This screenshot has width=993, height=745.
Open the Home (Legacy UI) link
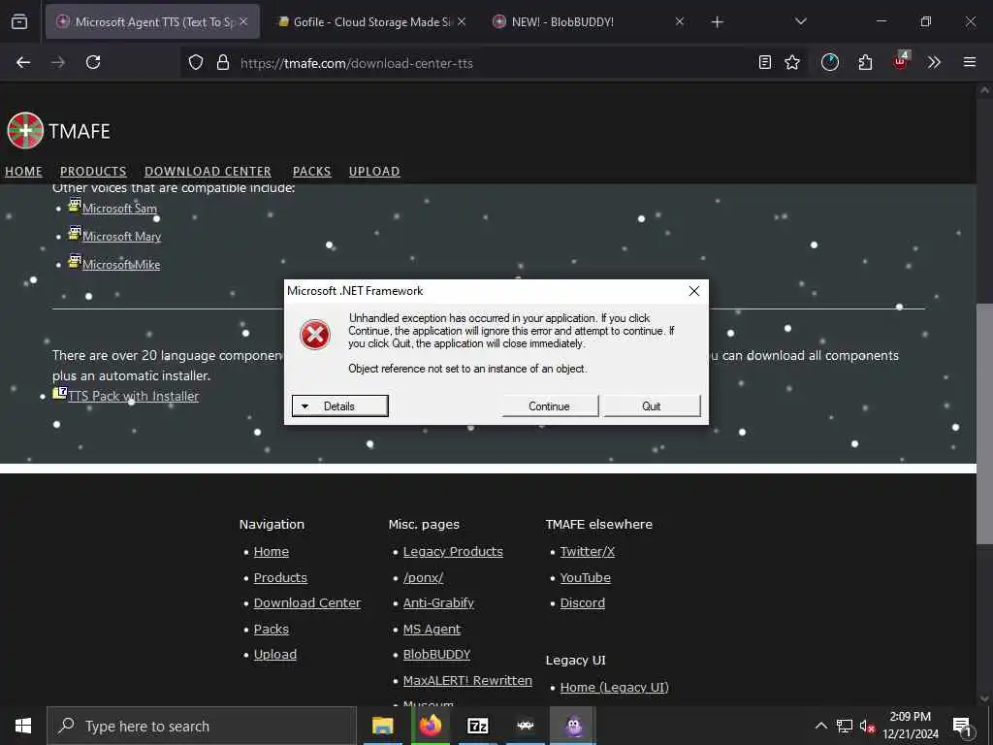click(614, 688)
